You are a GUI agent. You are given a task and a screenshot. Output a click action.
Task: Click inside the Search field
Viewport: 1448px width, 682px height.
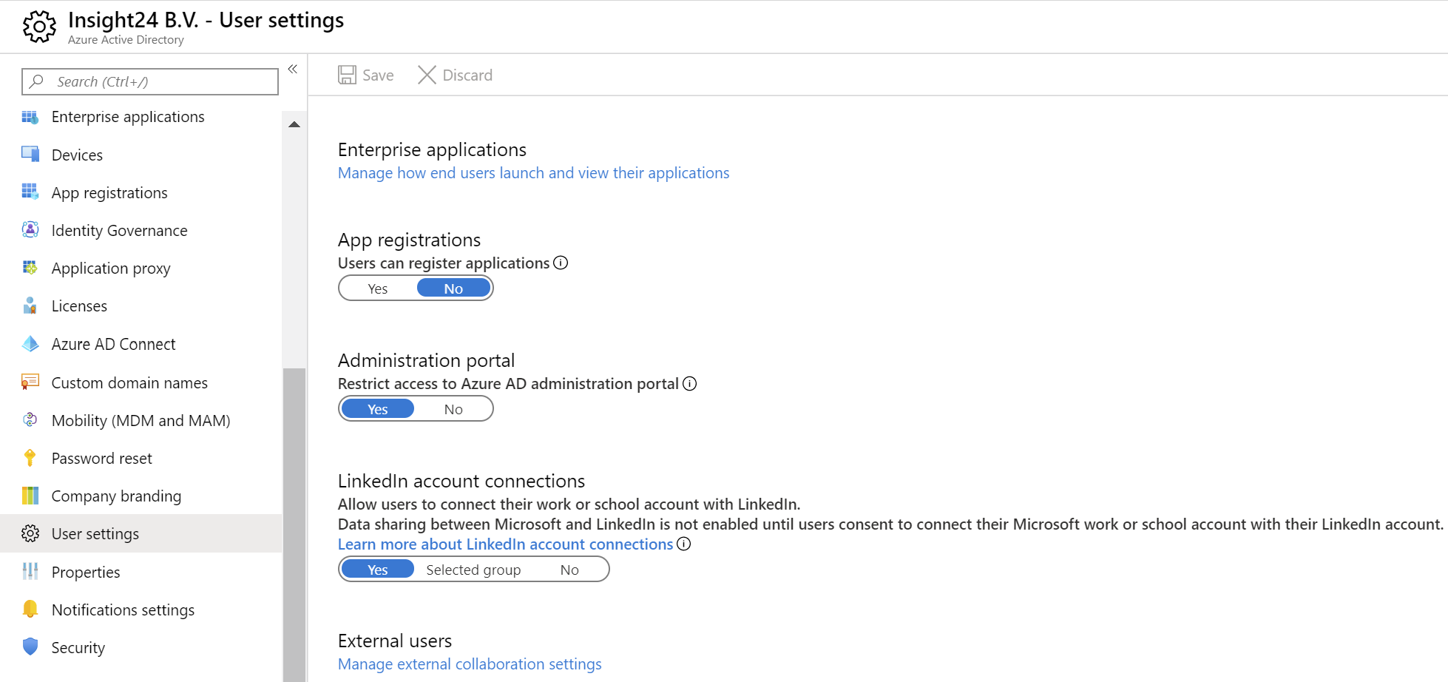(x=148, y=81)
